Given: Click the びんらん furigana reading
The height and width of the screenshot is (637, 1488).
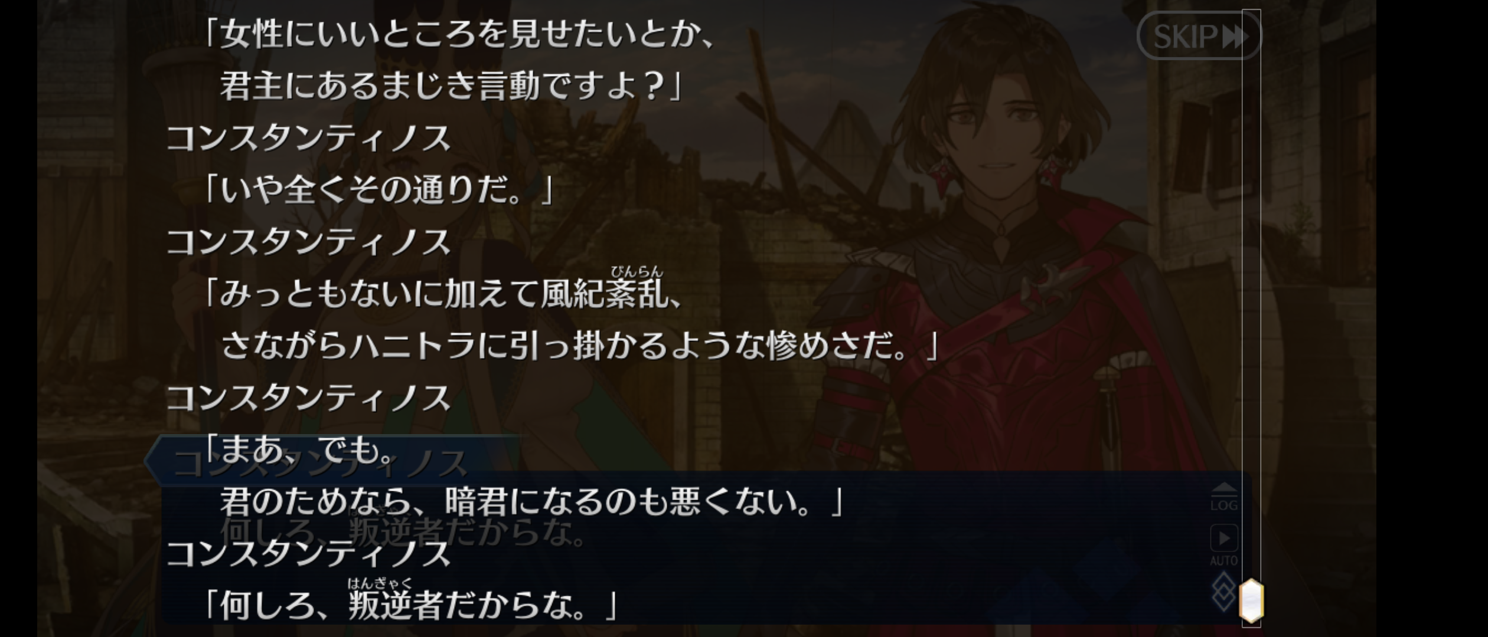Looking at the screenshot, I should coord(637,271).
